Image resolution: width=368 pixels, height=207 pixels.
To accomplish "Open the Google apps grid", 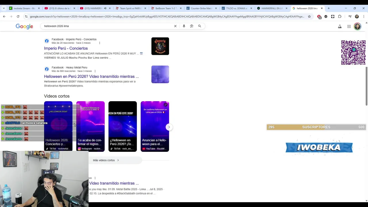I will pyautogui.click(x=349, y=26).
